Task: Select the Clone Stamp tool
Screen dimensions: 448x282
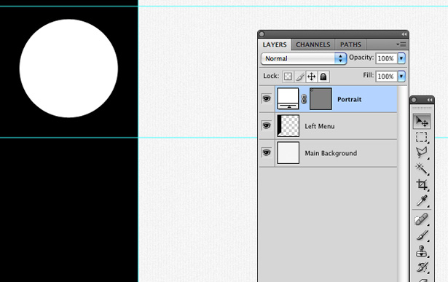Action: point(422,251)
